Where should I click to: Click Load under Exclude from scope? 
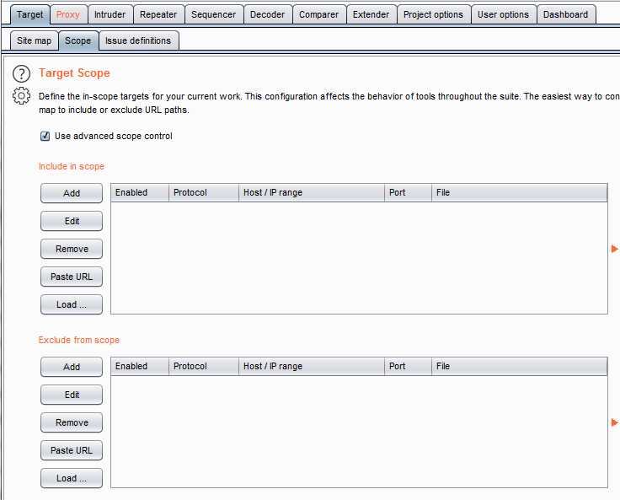pyautogui.click(x=72, y=478)
